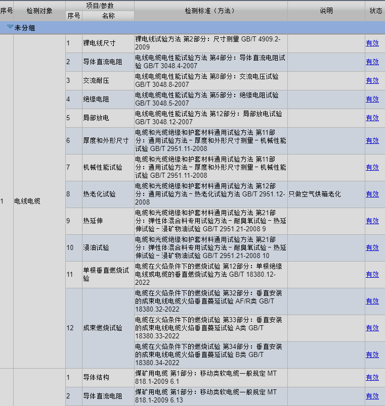Open 有效 link for 热延伸 row

(x=372, y=221)
